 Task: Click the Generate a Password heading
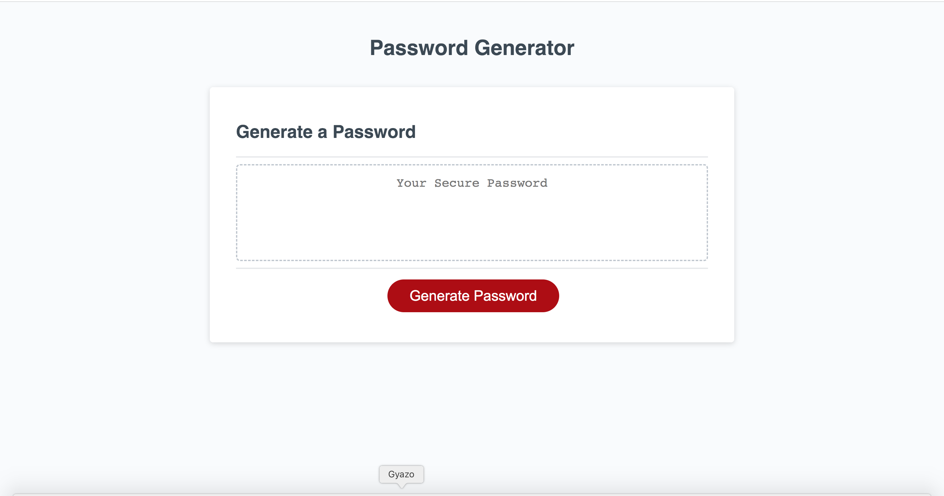pyautogui.click(x=326, y=131)
